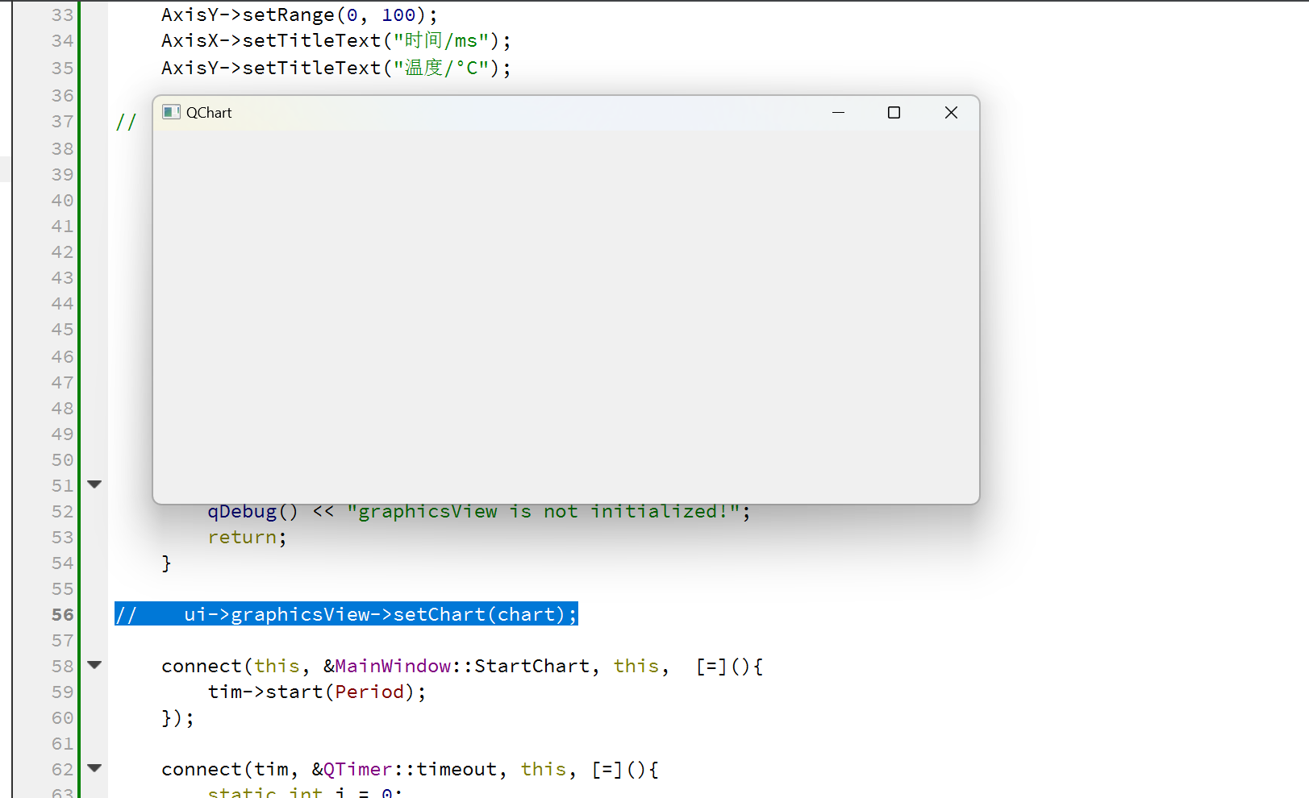The width and height of the screenshot is (1309, 798).
Task: Click the "时间/ms" string in setTitleText
Action: 441,41
